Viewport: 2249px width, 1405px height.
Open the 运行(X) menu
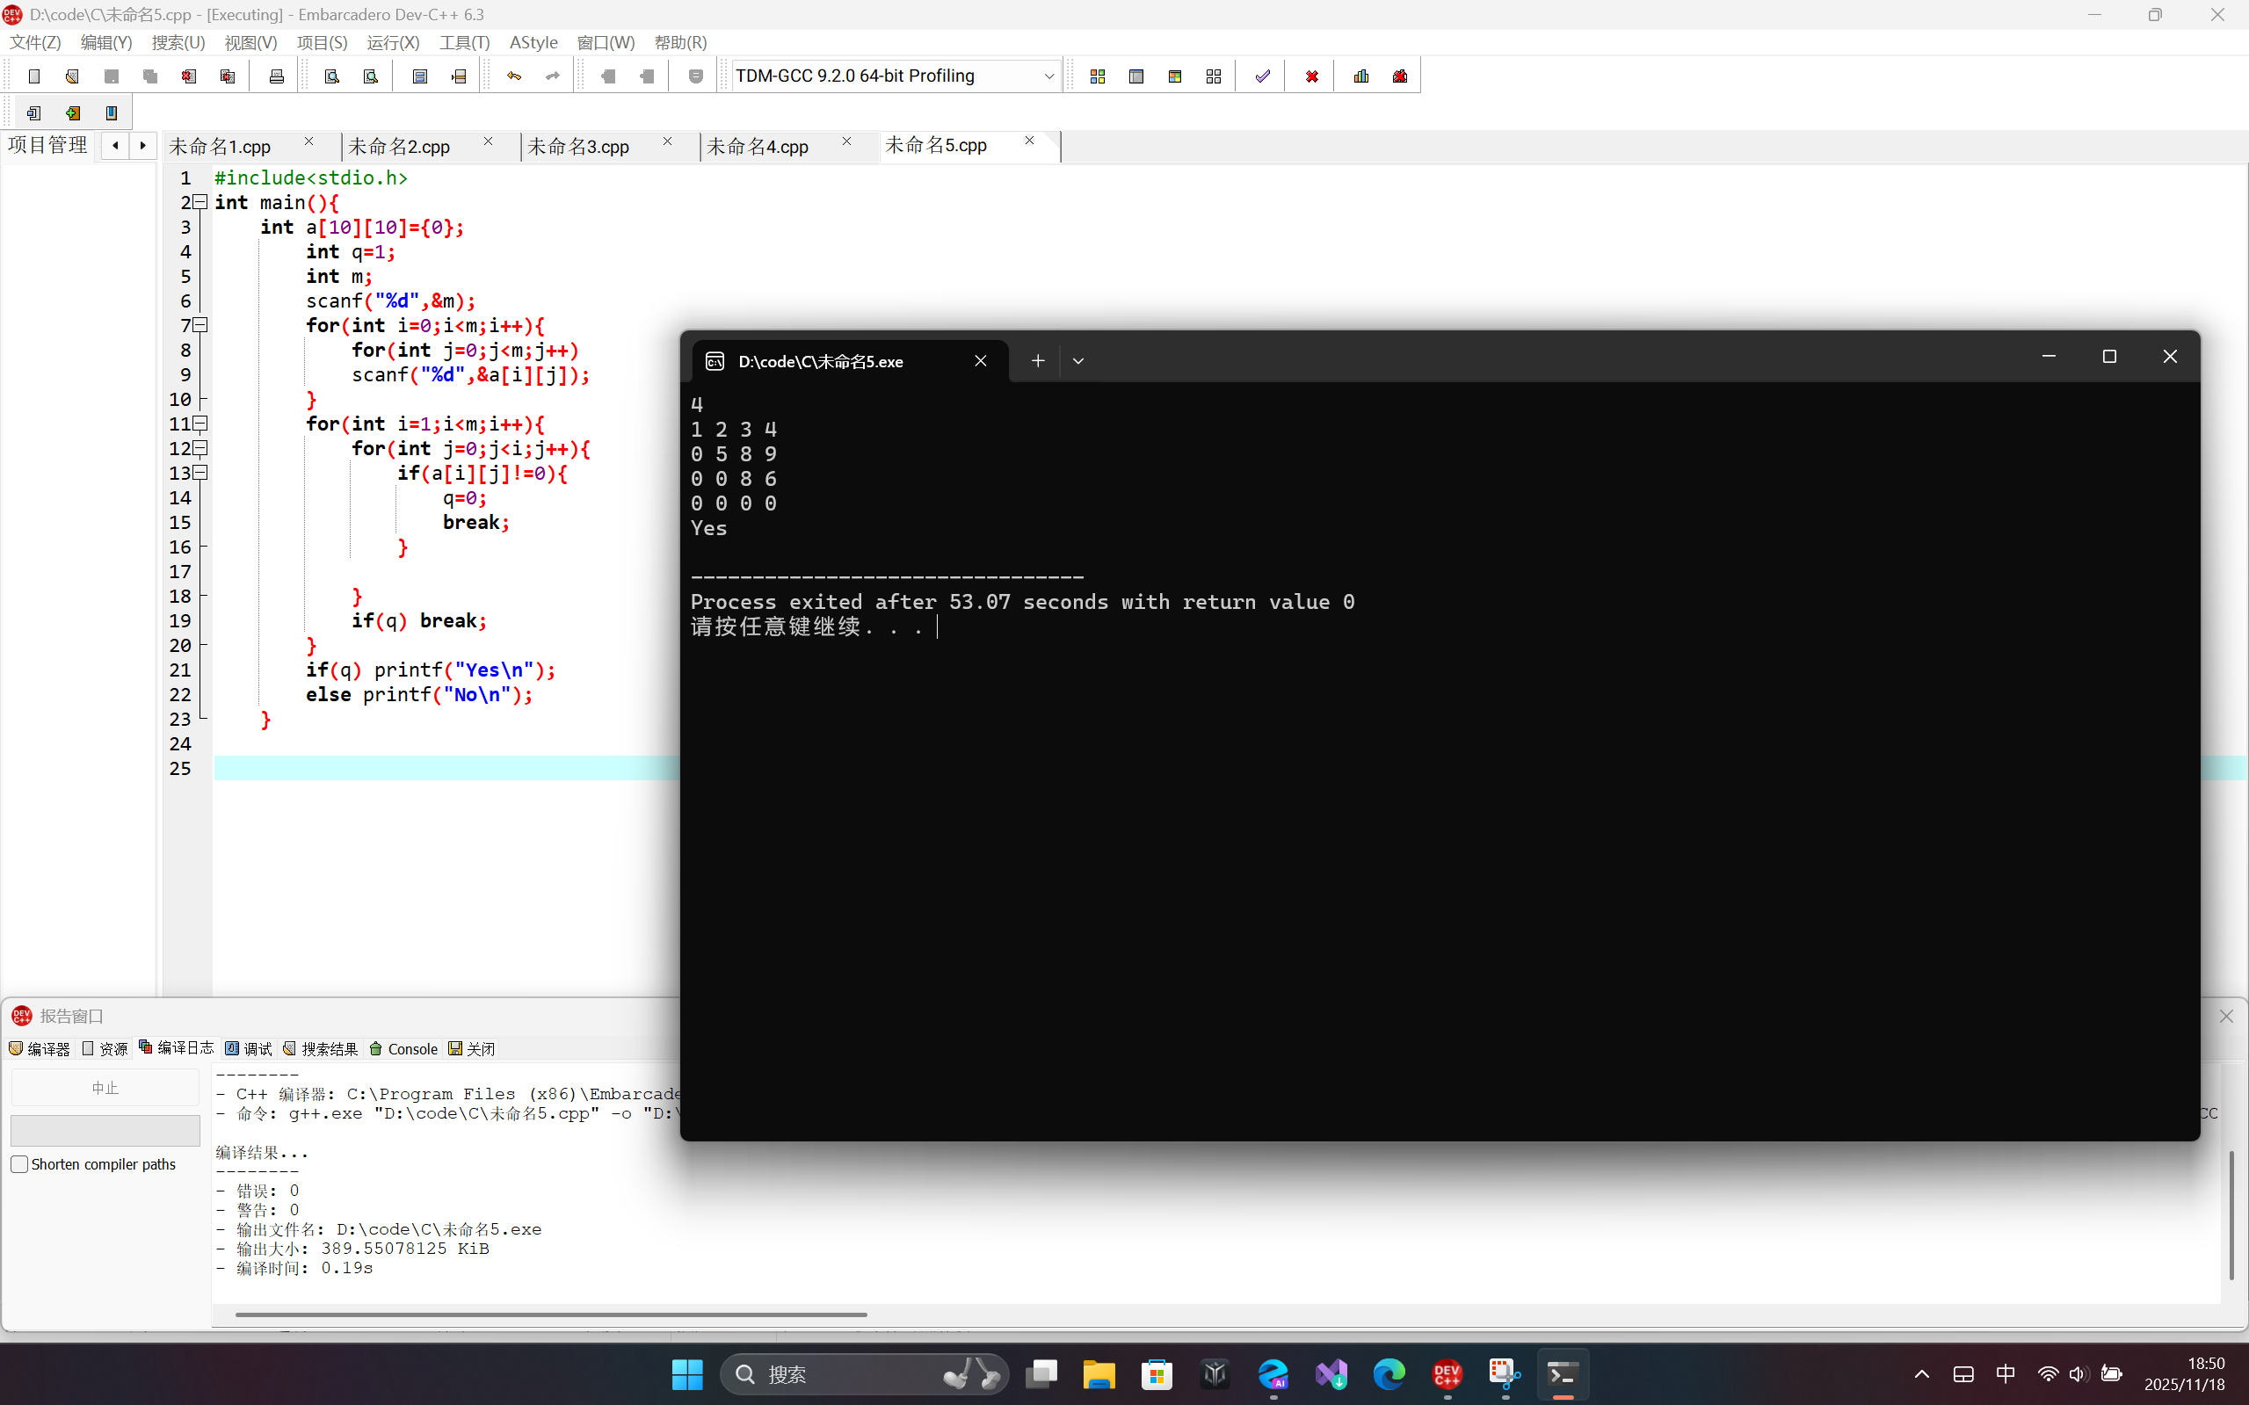pyautogui.click(x=392, y=43)
